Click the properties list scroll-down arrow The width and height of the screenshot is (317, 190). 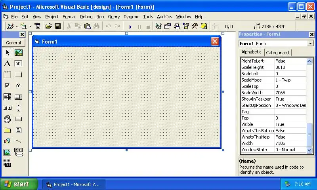tap(309, 150)
